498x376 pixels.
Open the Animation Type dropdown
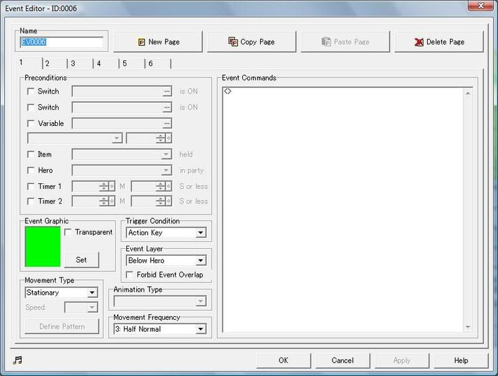(x=160, y=301)
